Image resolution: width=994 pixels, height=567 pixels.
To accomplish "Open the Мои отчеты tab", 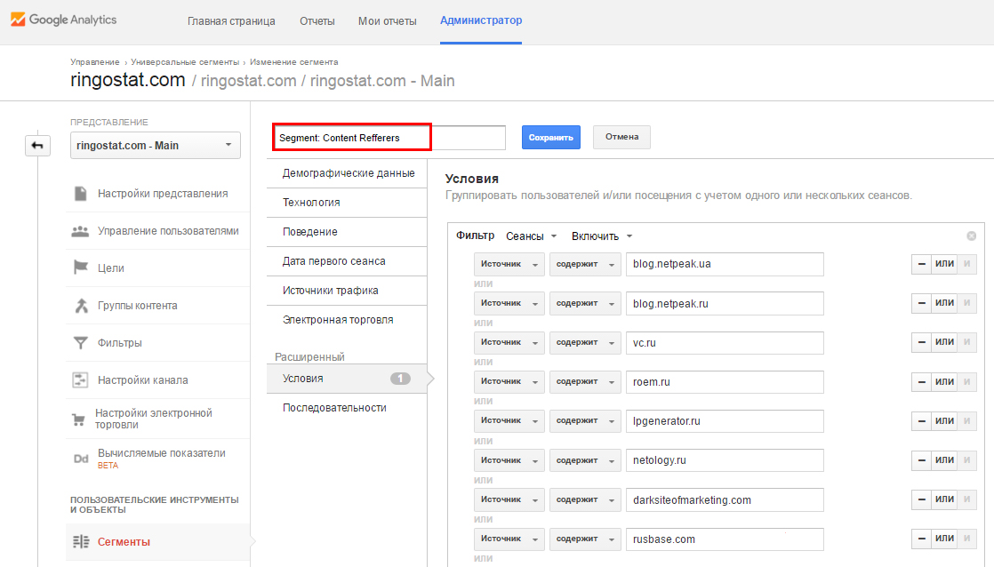I will pos(388,21).
